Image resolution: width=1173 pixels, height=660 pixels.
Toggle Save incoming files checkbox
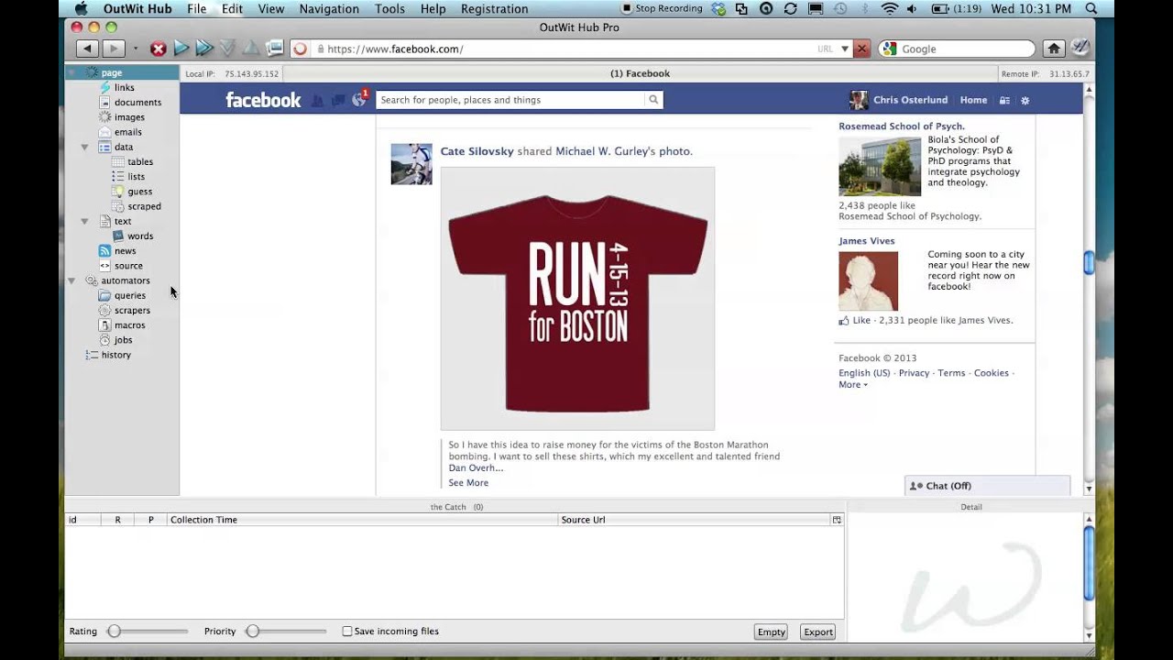point(347,632)
